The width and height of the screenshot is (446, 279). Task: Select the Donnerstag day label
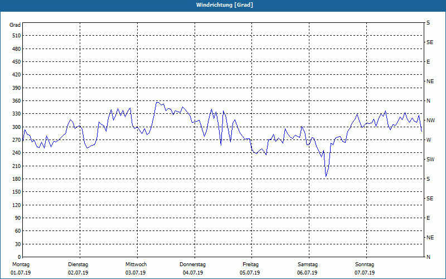pyautogui.click(x=192, y=264)
